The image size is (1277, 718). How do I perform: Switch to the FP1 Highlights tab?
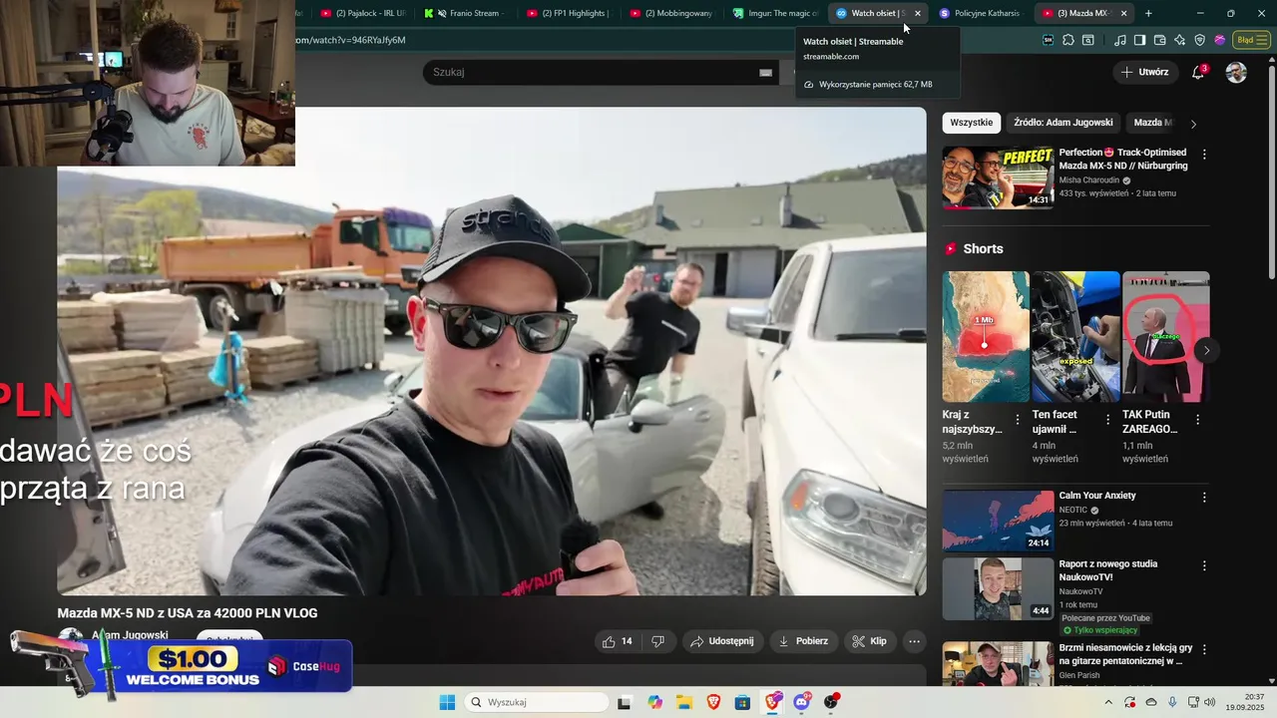569,13
